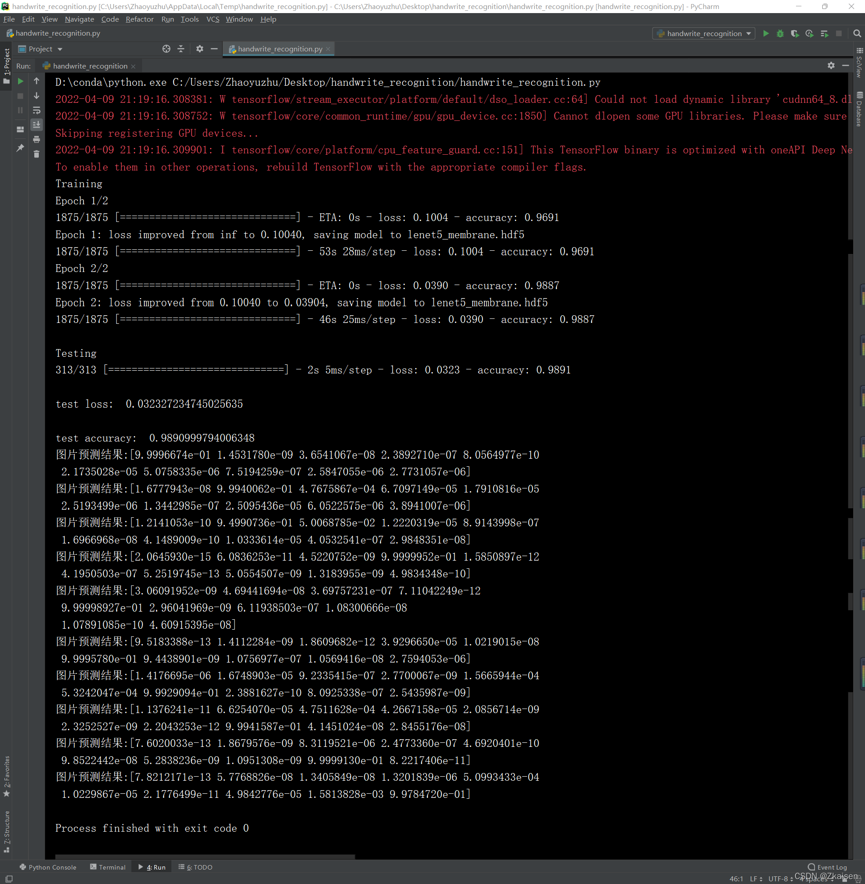
Task: Open Project panel settings gear
Action: coord(200,49)
